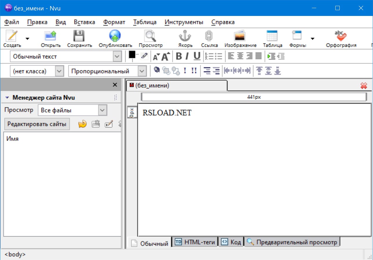Toggle strong emphasis with the double exclamation icon
The height and width of the screenshot is (260, 373).
[x=194, y=70]
